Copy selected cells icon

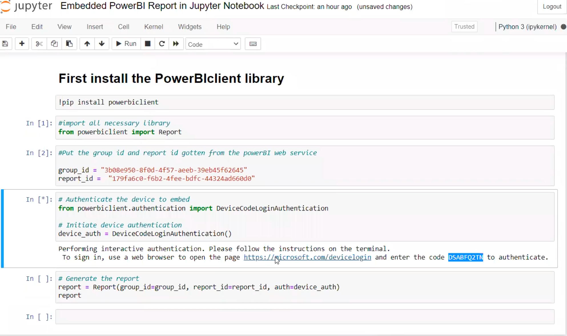[54, 44]
